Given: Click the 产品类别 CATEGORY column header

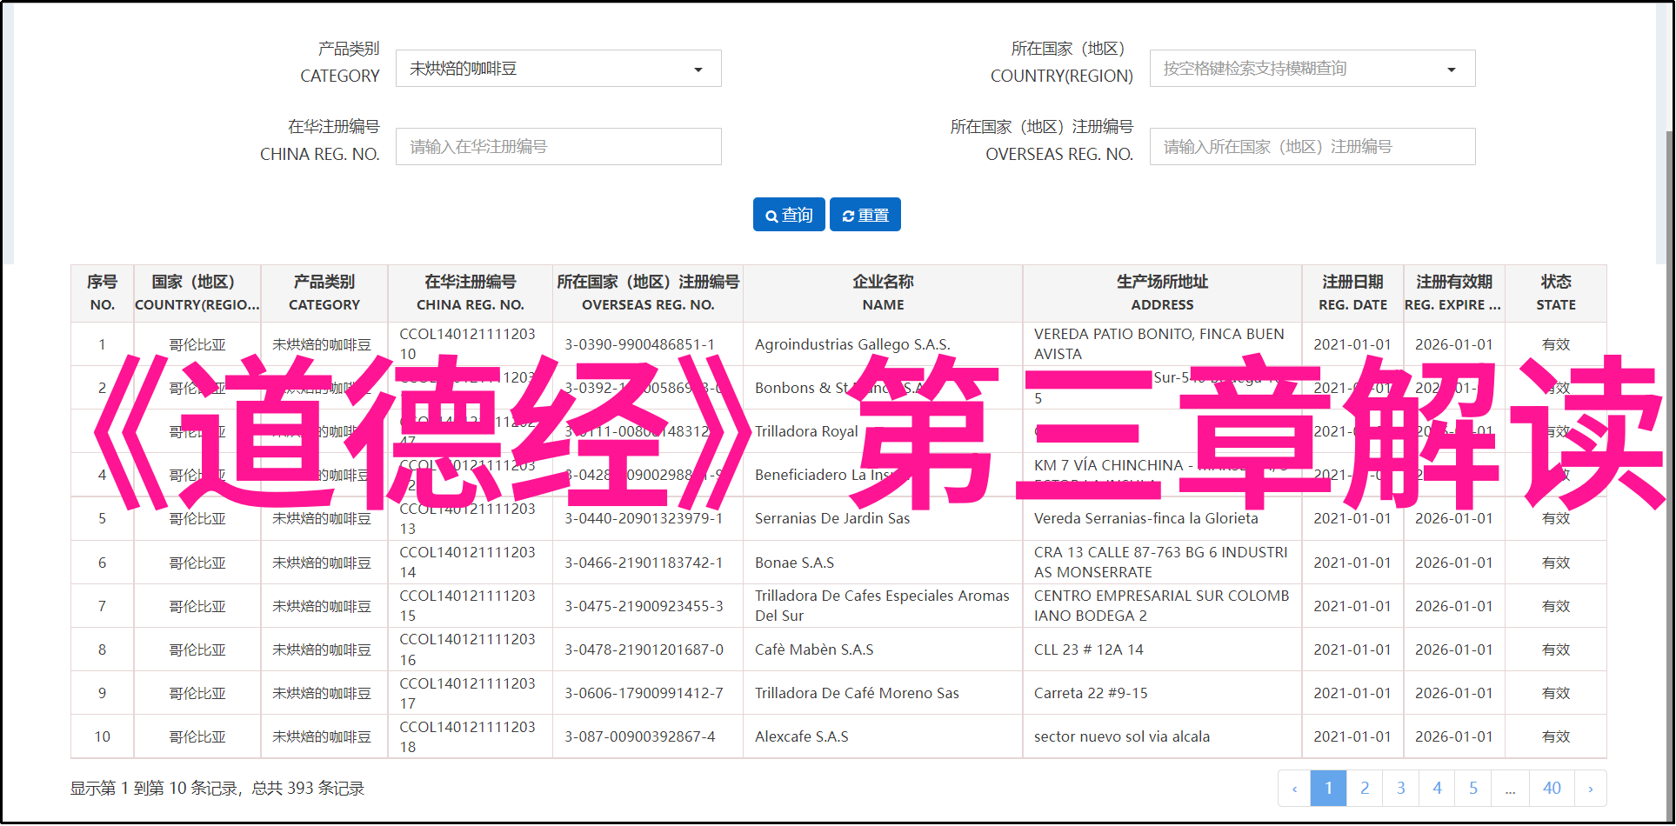Looking at the screenshot, I should pos(324,293).
